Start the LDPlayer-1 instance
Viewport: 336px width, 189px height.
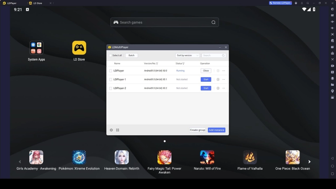[x=206, y=79]
